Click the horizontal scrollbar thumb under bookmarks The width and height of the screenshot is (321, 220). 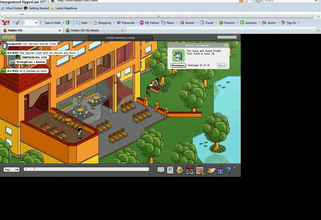click(159, 16)
